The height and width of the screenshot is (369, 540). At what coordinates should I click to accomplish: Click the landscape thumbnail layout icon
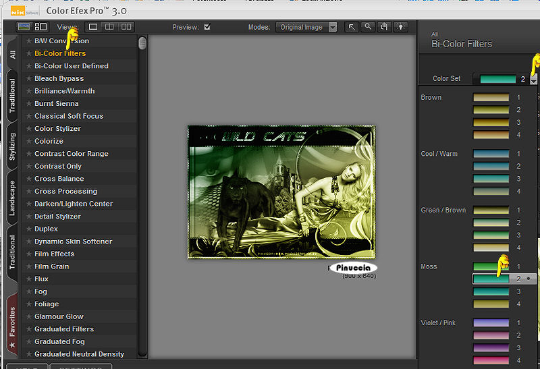click(24, 26)
